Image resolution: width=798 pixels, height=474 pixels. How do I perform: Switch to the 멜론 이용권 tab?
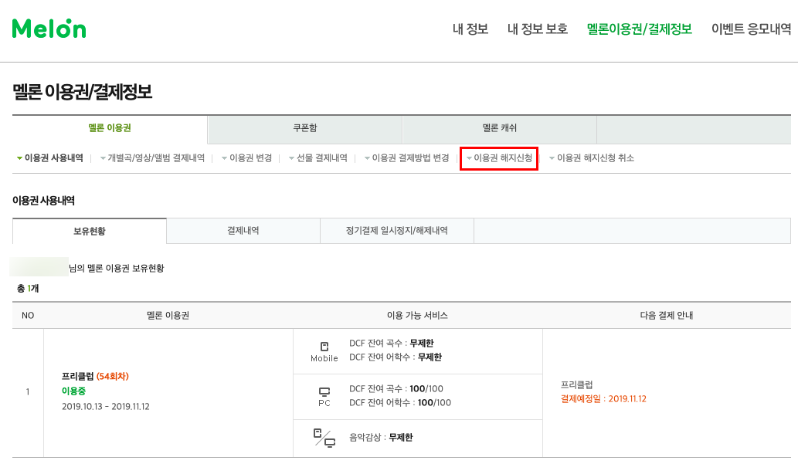point(110,128)
